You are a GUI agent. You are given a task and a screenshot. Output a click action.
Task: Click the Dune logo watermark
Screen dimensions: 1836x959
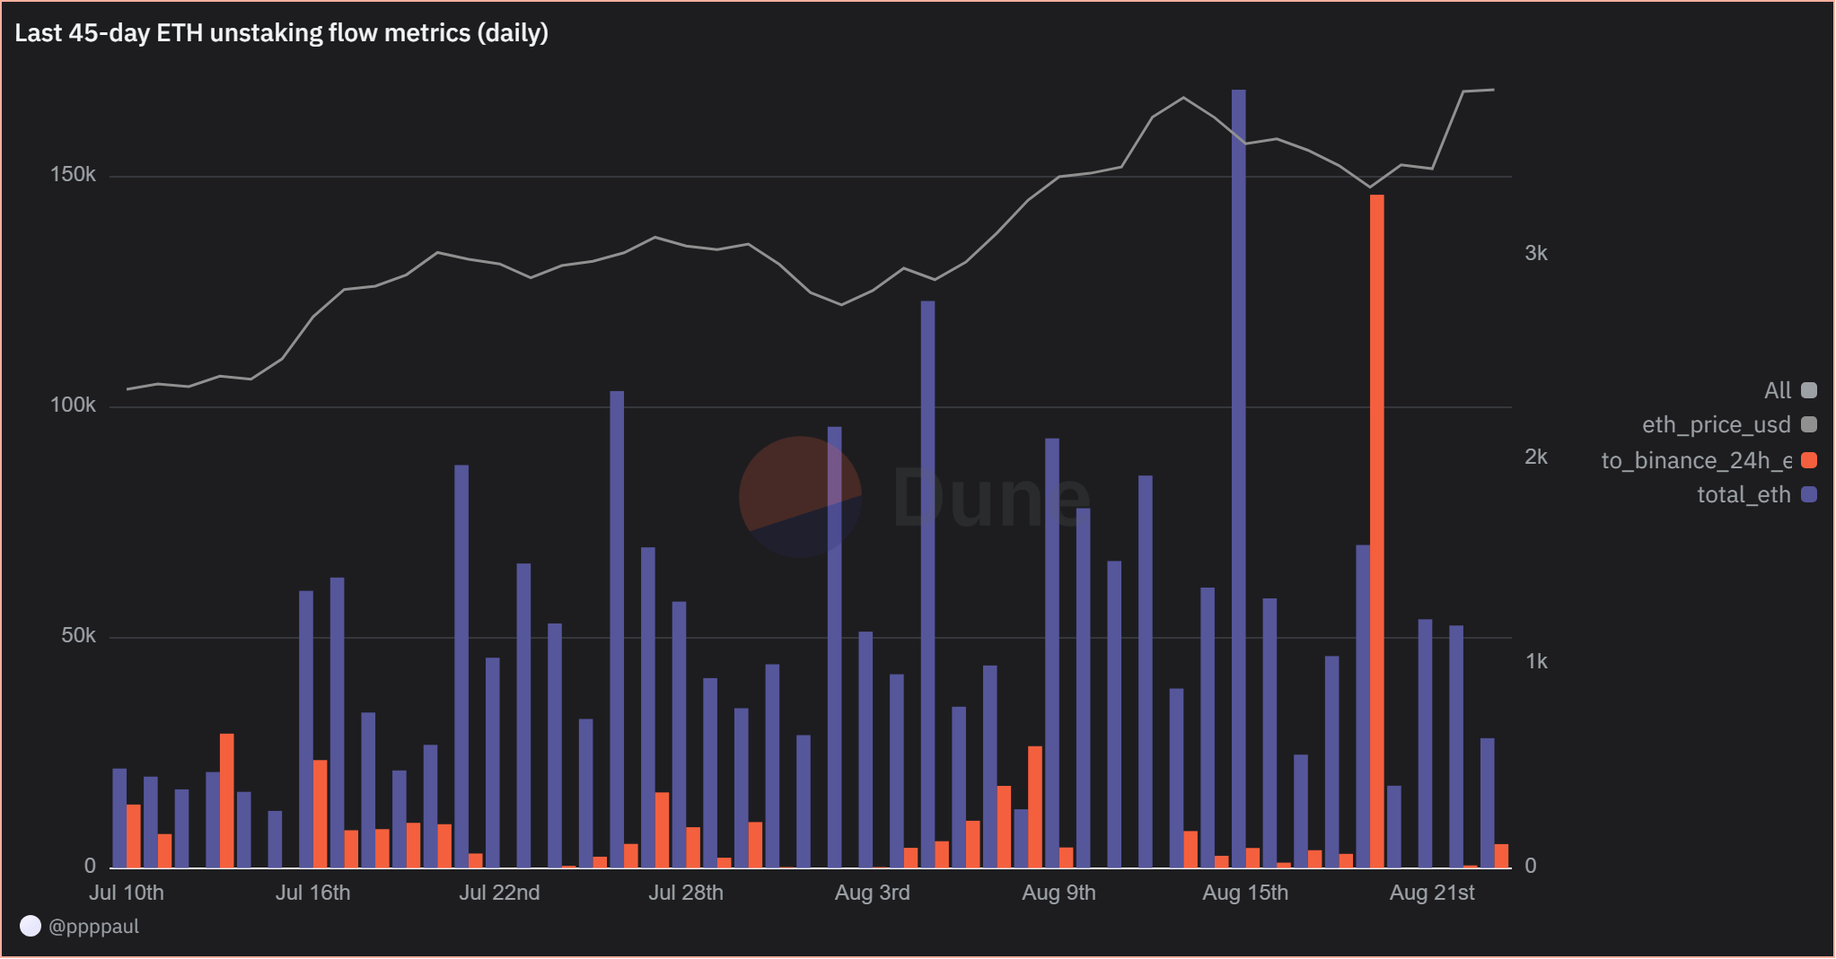[914, 497]
